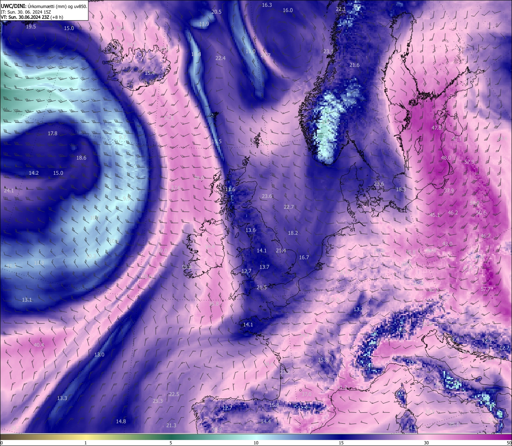Click the '10' label on the colour scale
The height and width of the screenshot is (446, 512).
pos(256,443)
